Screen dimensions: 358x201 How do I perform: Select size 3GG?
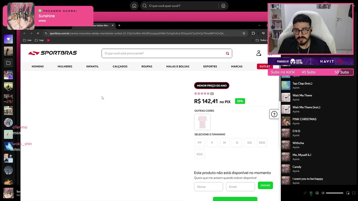(x=199, y=154)
